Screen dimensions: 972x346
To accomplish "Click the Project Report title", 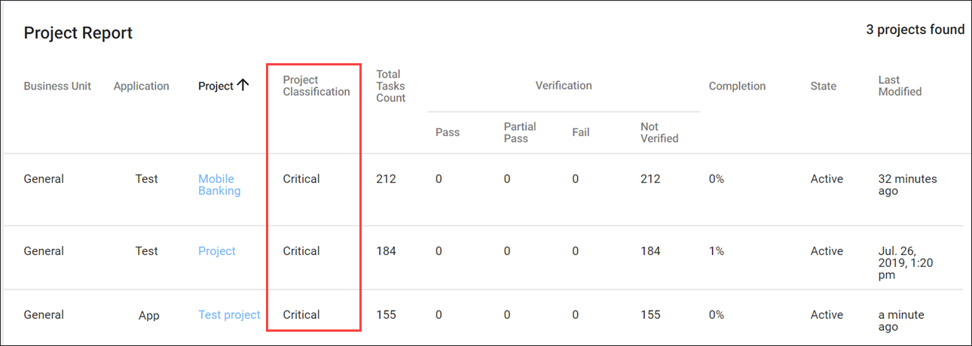I will pyautogui.click(x=78, y=33).
